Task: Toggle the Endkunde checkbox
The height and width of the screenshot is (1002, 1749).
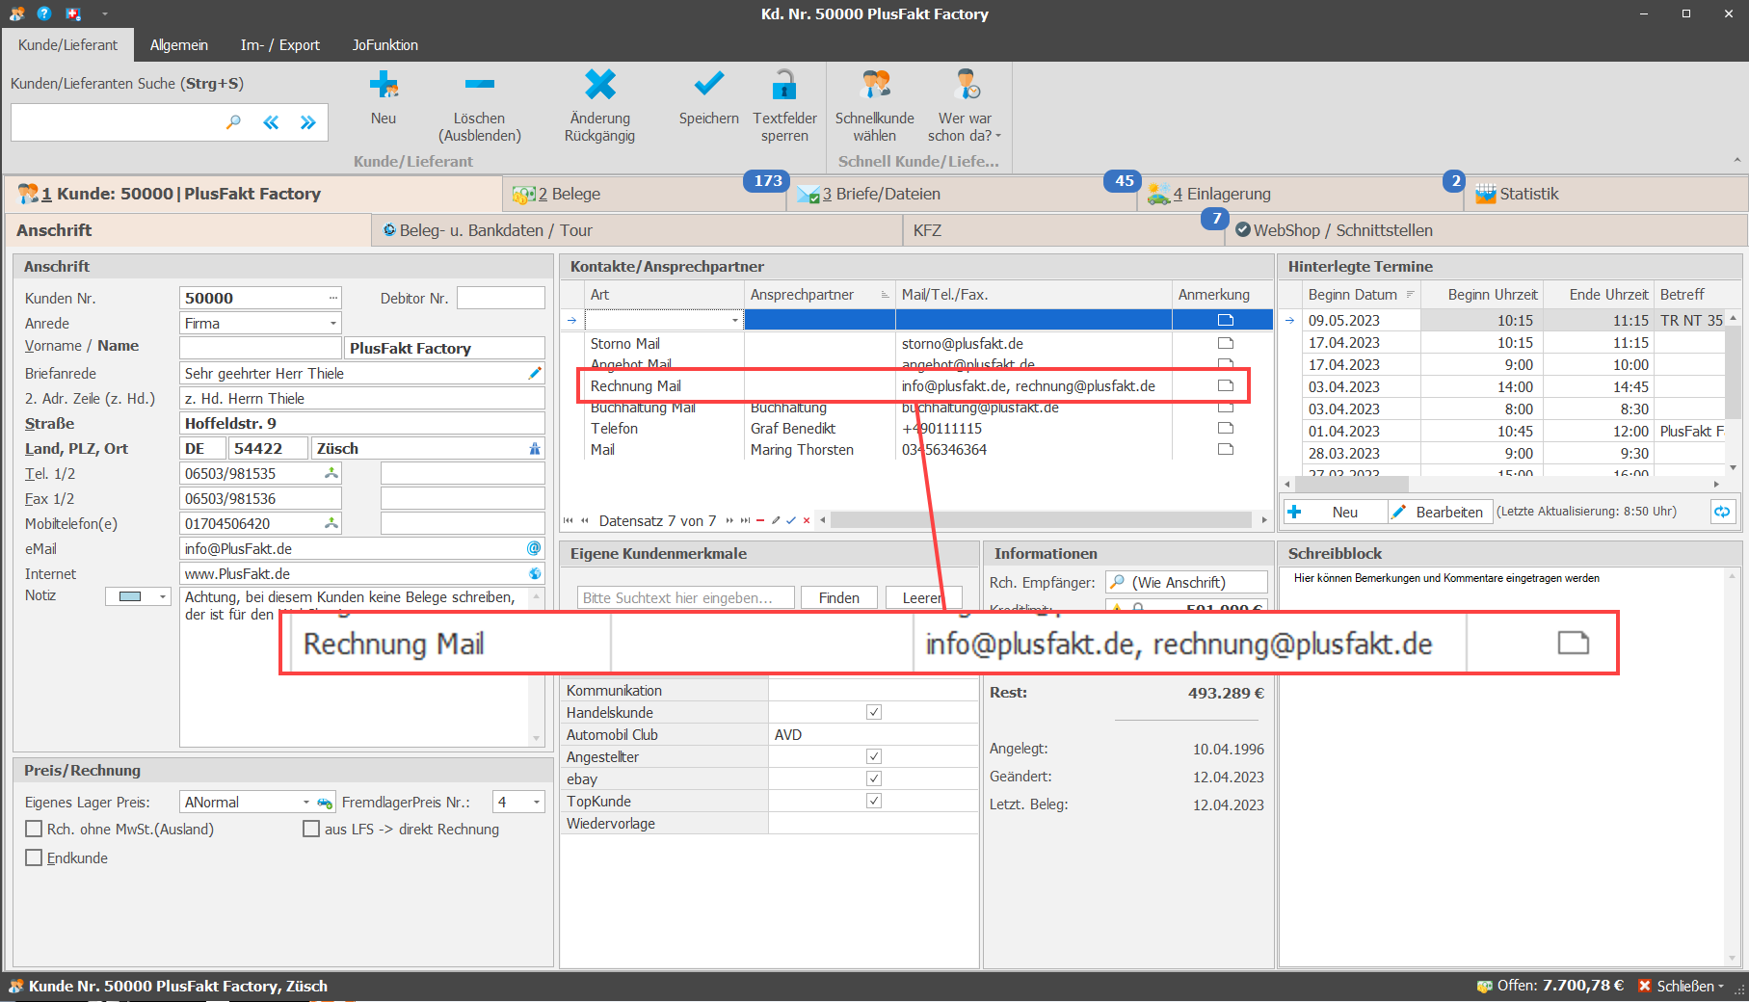Action: [x=35, y=857]
